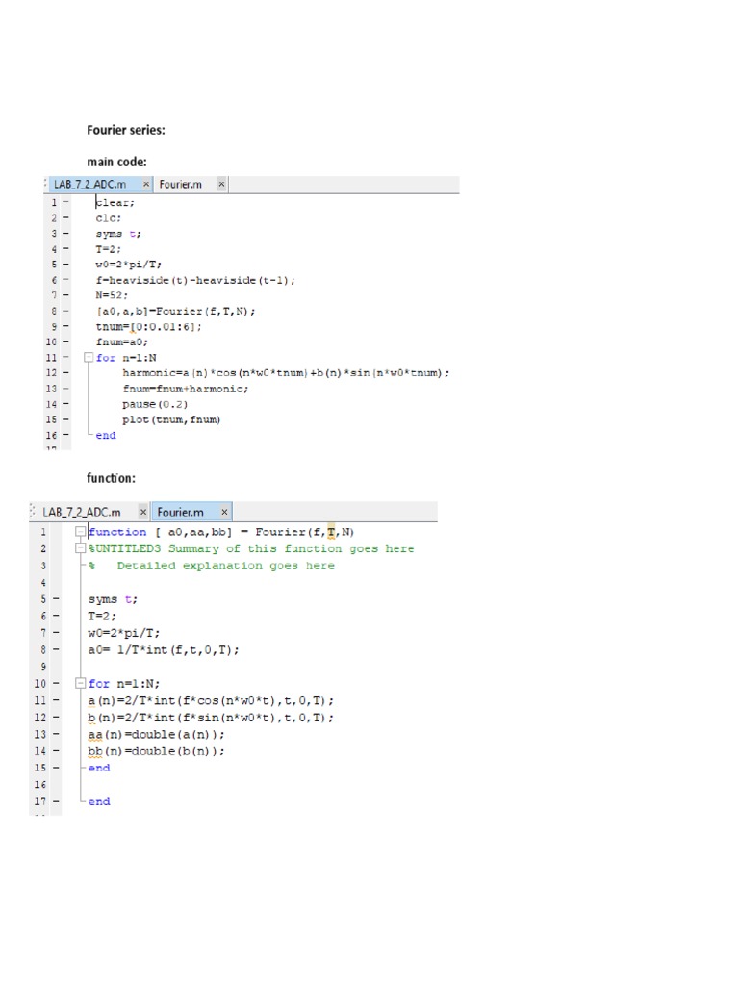Image resolution: width=739 pixels, height=985 pixels.
Task: Close the LAB_7_2_ADC.m tab in main code editor
Action: [x=146, y=184]
